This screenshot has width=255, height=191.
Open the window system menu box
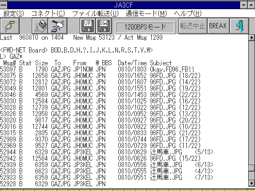click(x=4, y=4)
